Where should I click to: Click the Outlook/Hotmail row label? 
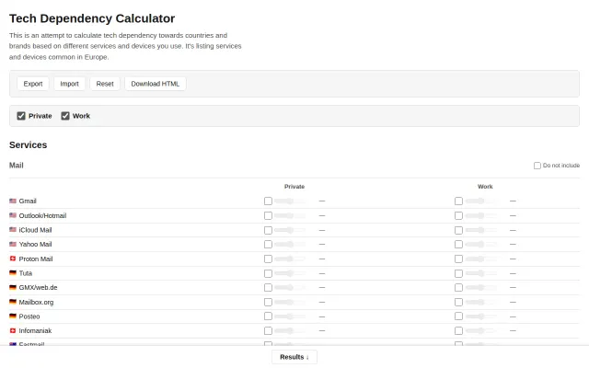click(x=42, y=215)
